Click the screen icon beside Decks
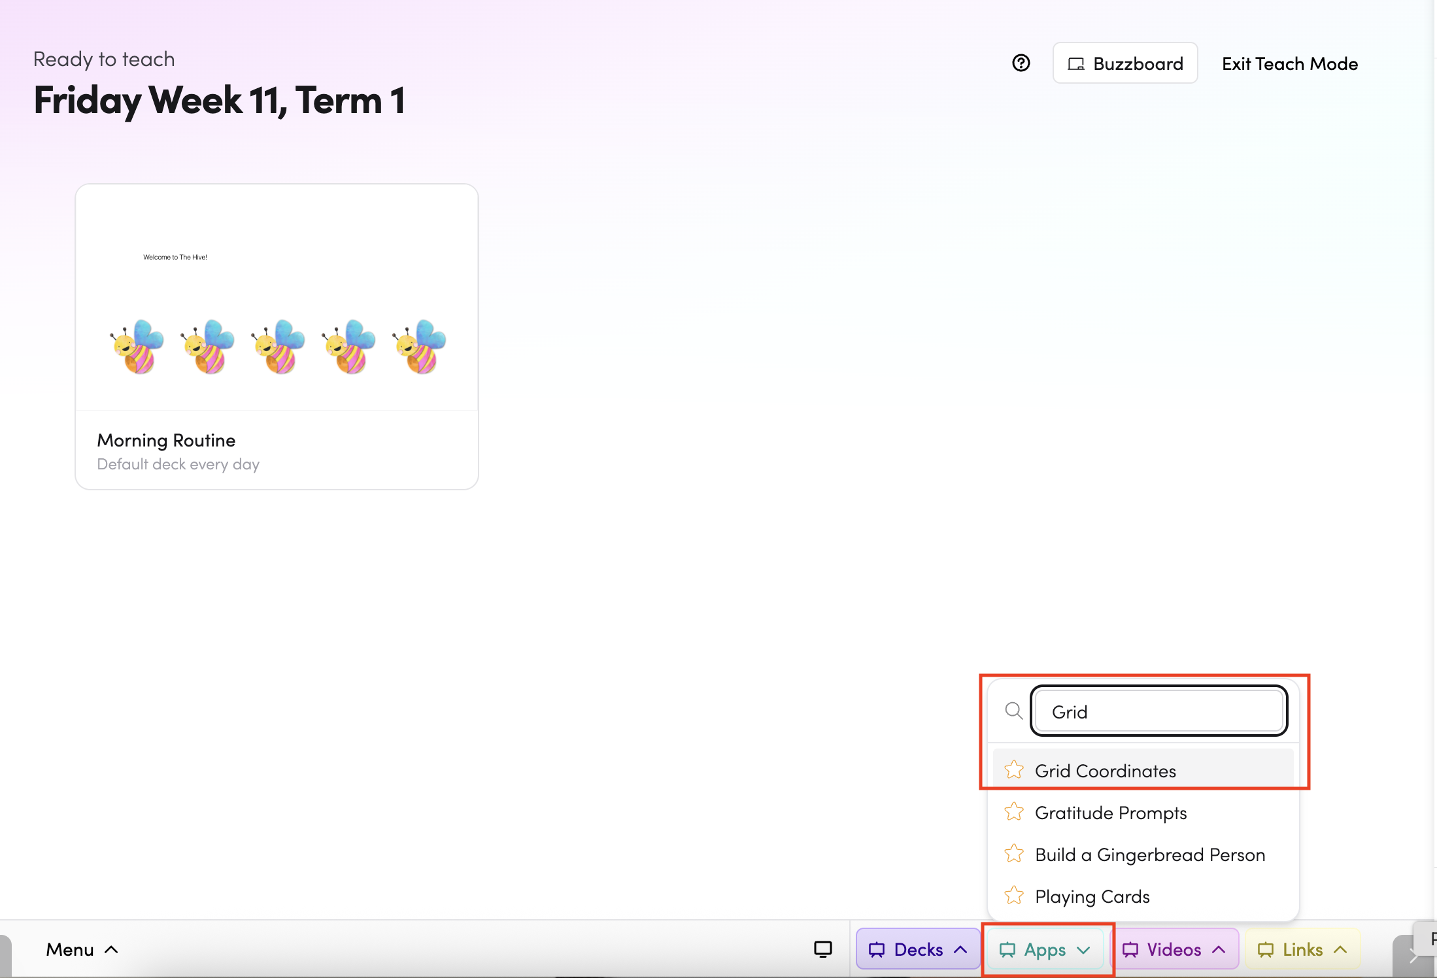The width and height of the screenshot is (1437, 978). pyautogui.click(x=822, y=949)
